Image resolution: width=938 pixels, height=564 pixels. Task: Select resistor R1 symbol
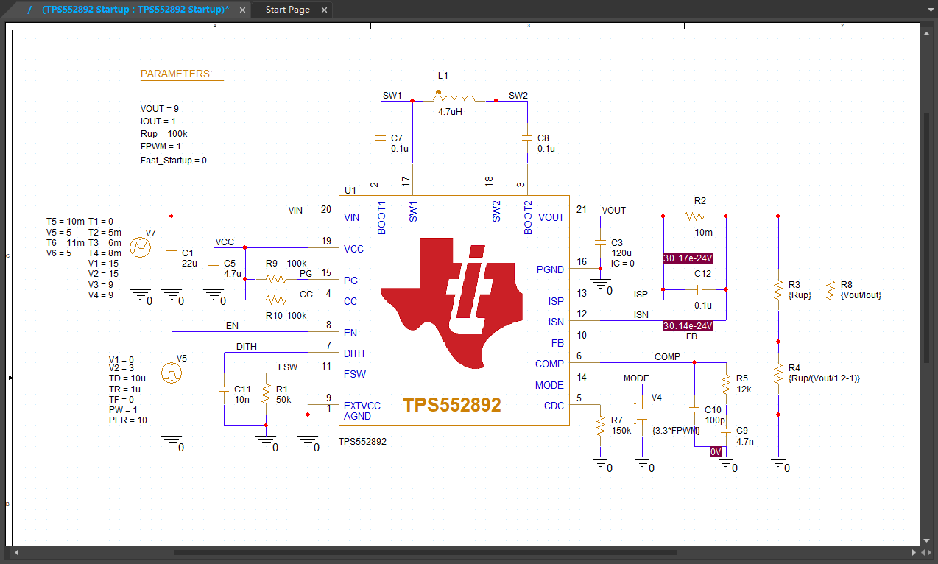[x=265, y=394]
